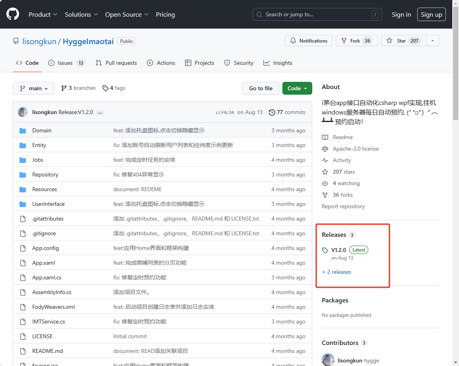Click the Apache-2.0 license scale icon
Screen dimensions: 459x366
(x=325, y=149)
